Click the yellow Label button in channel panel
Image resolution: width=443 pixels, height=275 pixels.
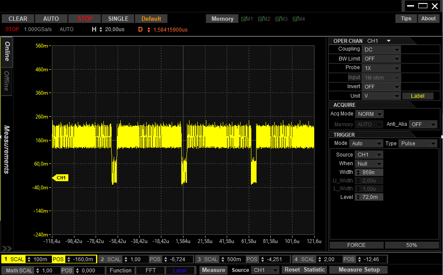pyautogui.click(x=417, y=96)
